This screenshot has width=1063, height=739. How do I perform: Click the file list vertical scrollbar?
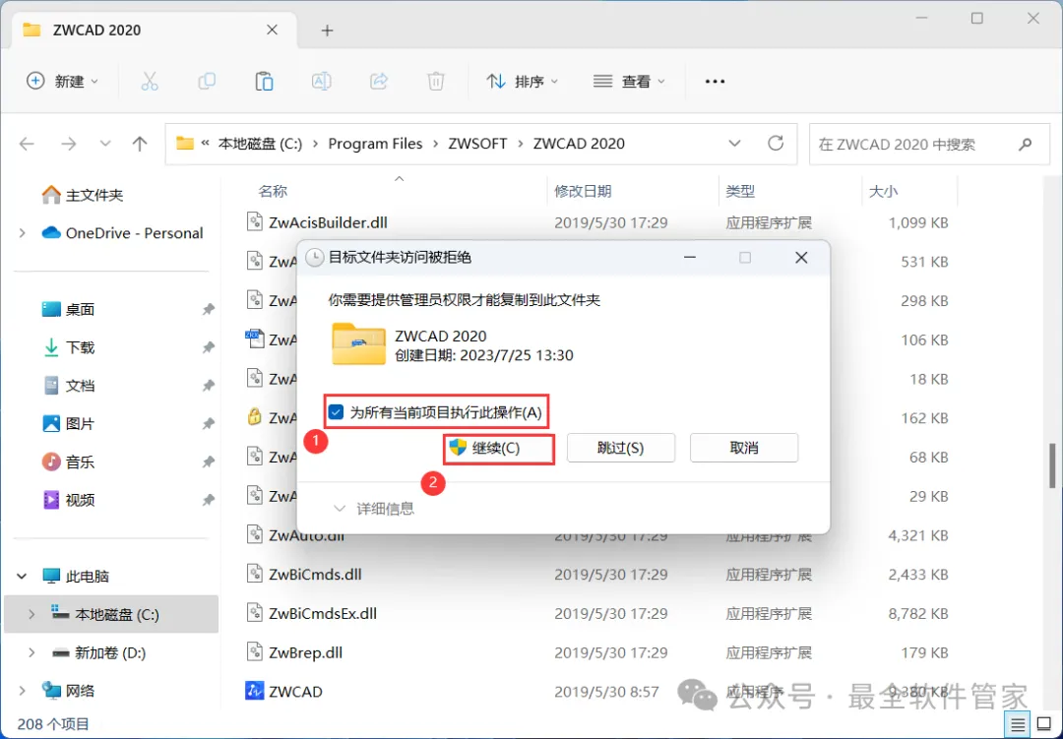pos(1052,465)
